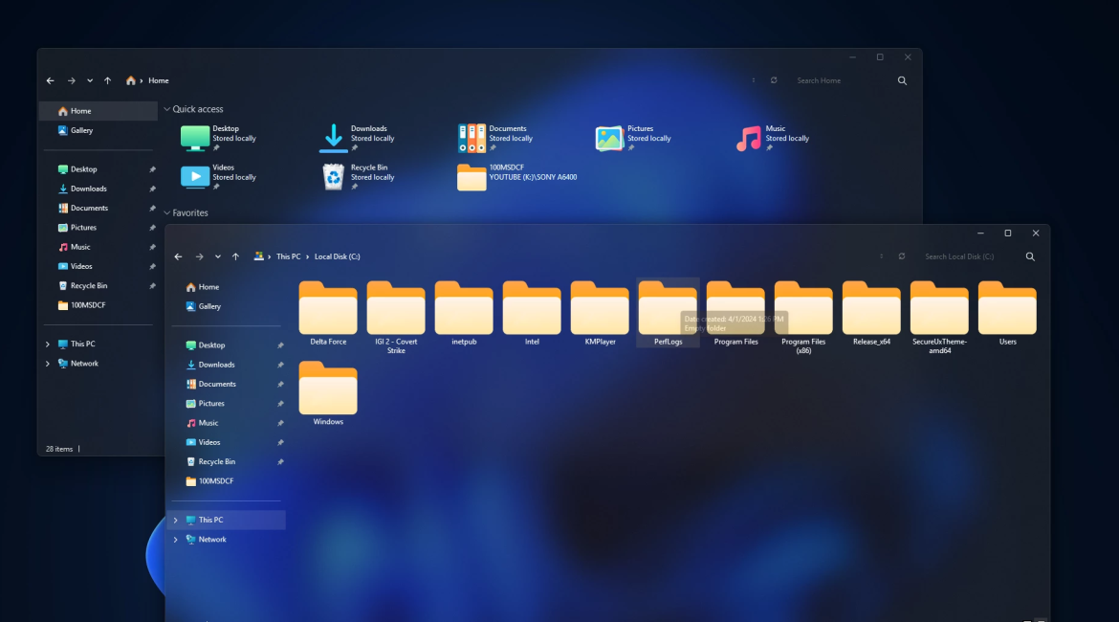
Task: Open 100MSDCF folder tile in Quick access
Action: 472,177
